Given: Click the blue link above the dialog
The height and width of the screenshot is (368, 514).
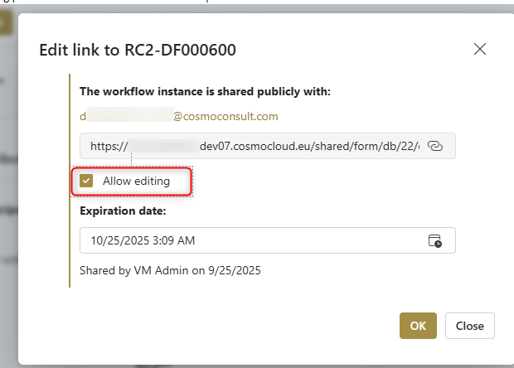Looking at the screenshot, I should pos(124,2).
